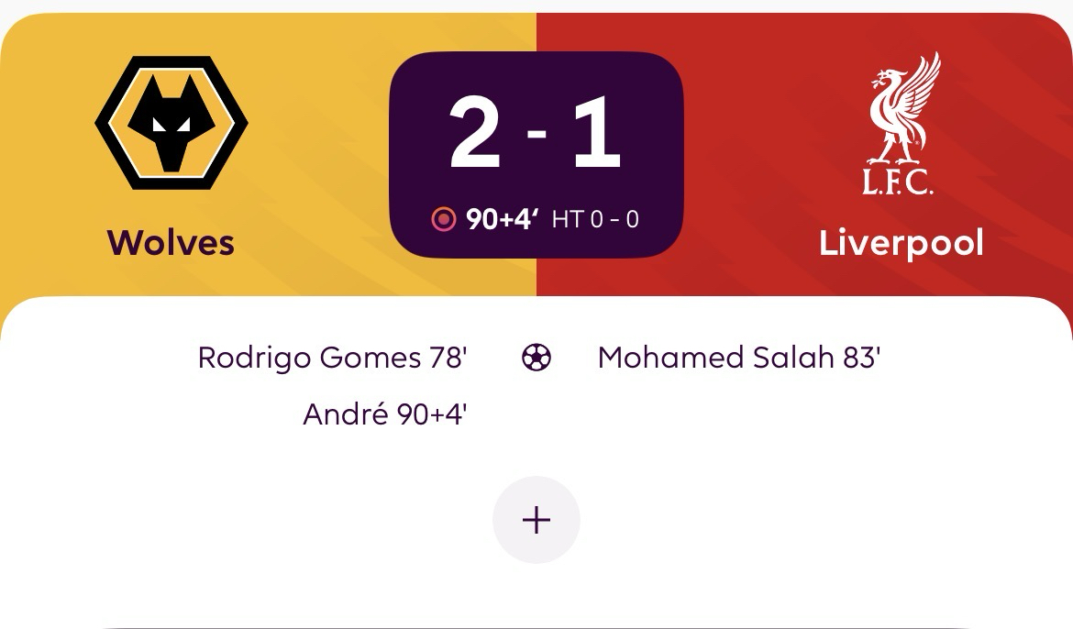Click the football icon between goalscorers
This screenshot has height=629, width=1073.
(x=536, y=358)
